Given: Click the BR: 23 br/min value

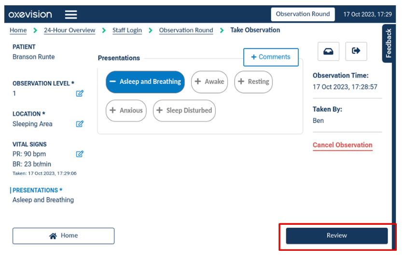Looking at the screenshot, I should tap(32, 164).
